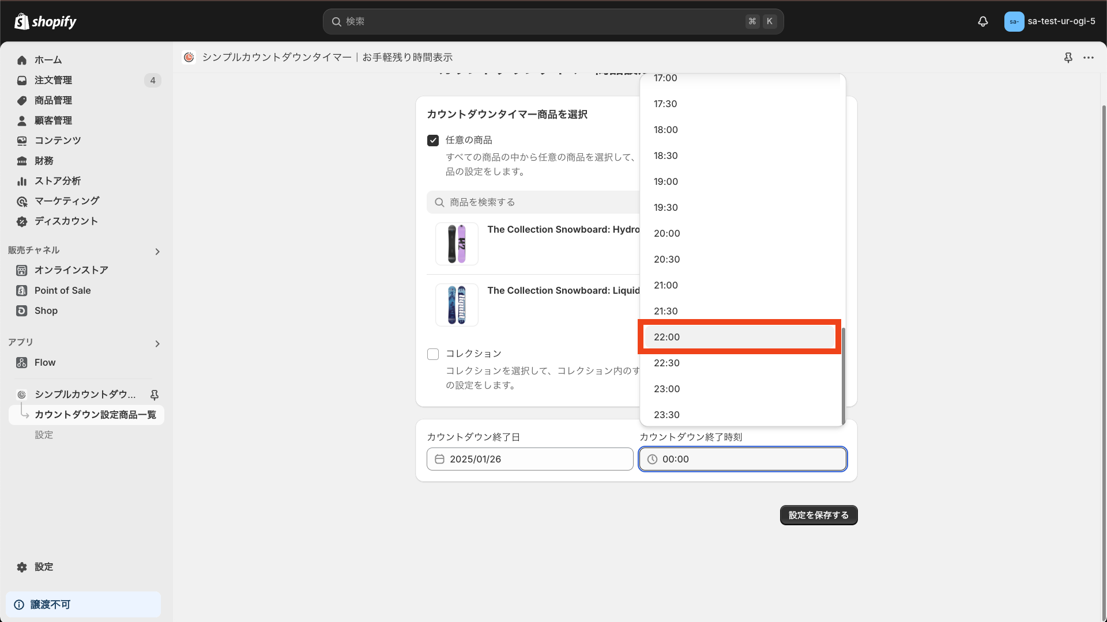Click the countdown end date field
This screenshot has width=1107, height=622.
click(x=529, y=459)
